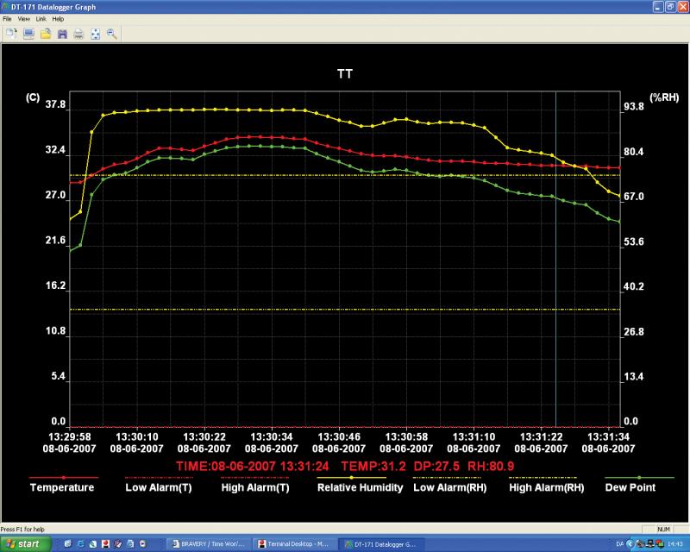
Task: Open the Help menu
Action: (58, 18)
